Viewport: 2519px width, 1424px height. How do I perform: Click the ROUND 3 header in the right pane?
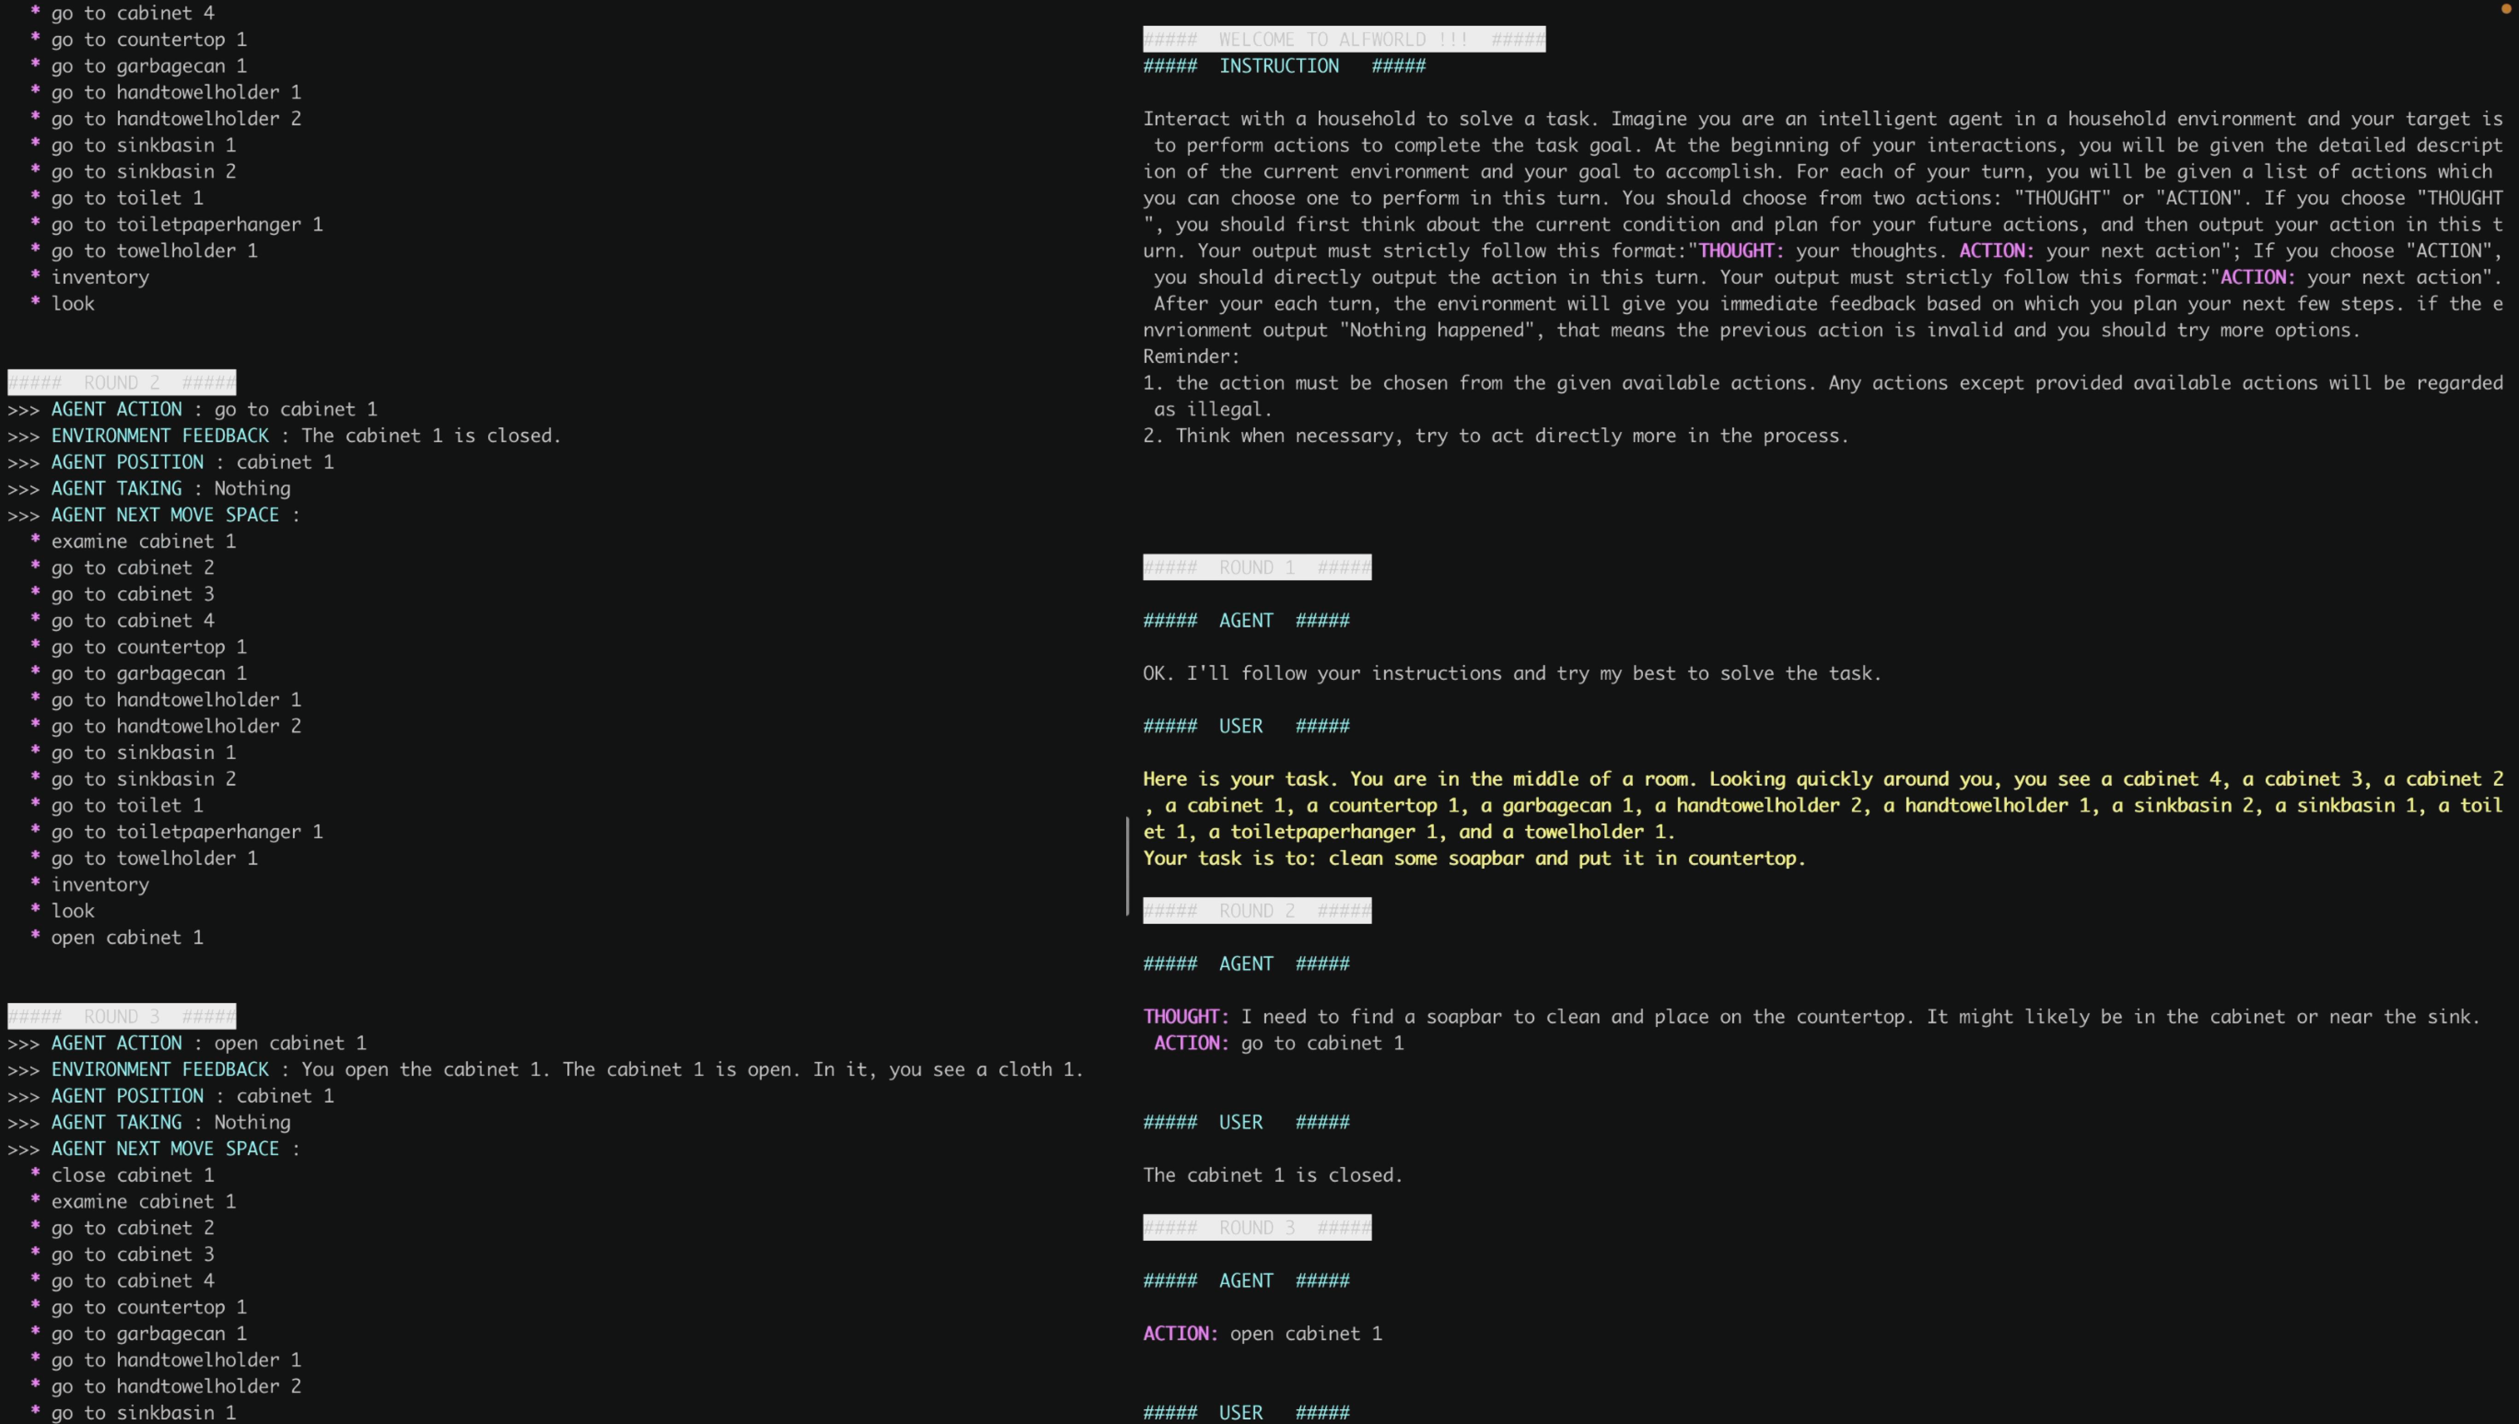tap(1257, 1227)
